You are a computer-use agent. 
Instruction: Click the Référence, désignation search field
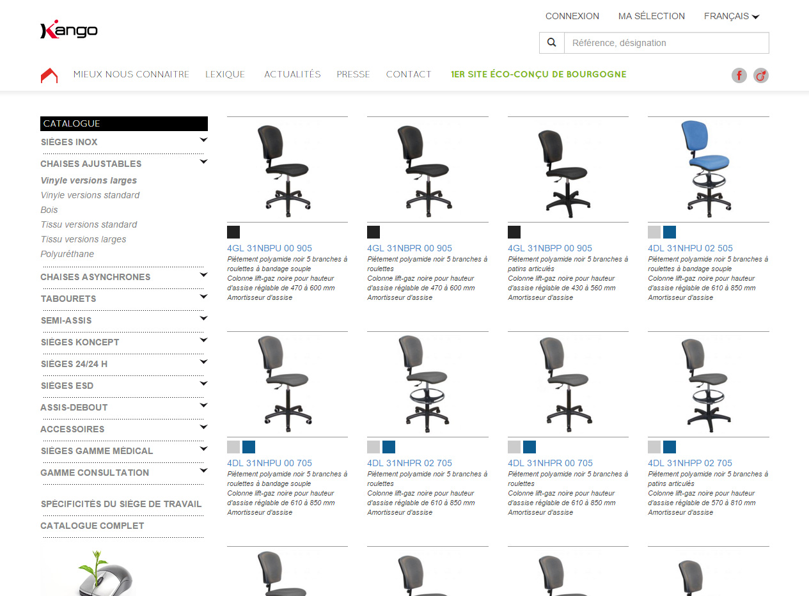[666, 43]
